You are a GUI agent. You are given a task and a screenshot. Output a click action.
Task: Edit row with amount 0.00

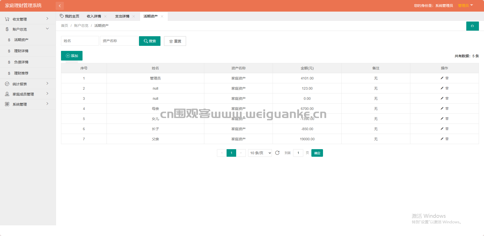click(442, 98)
